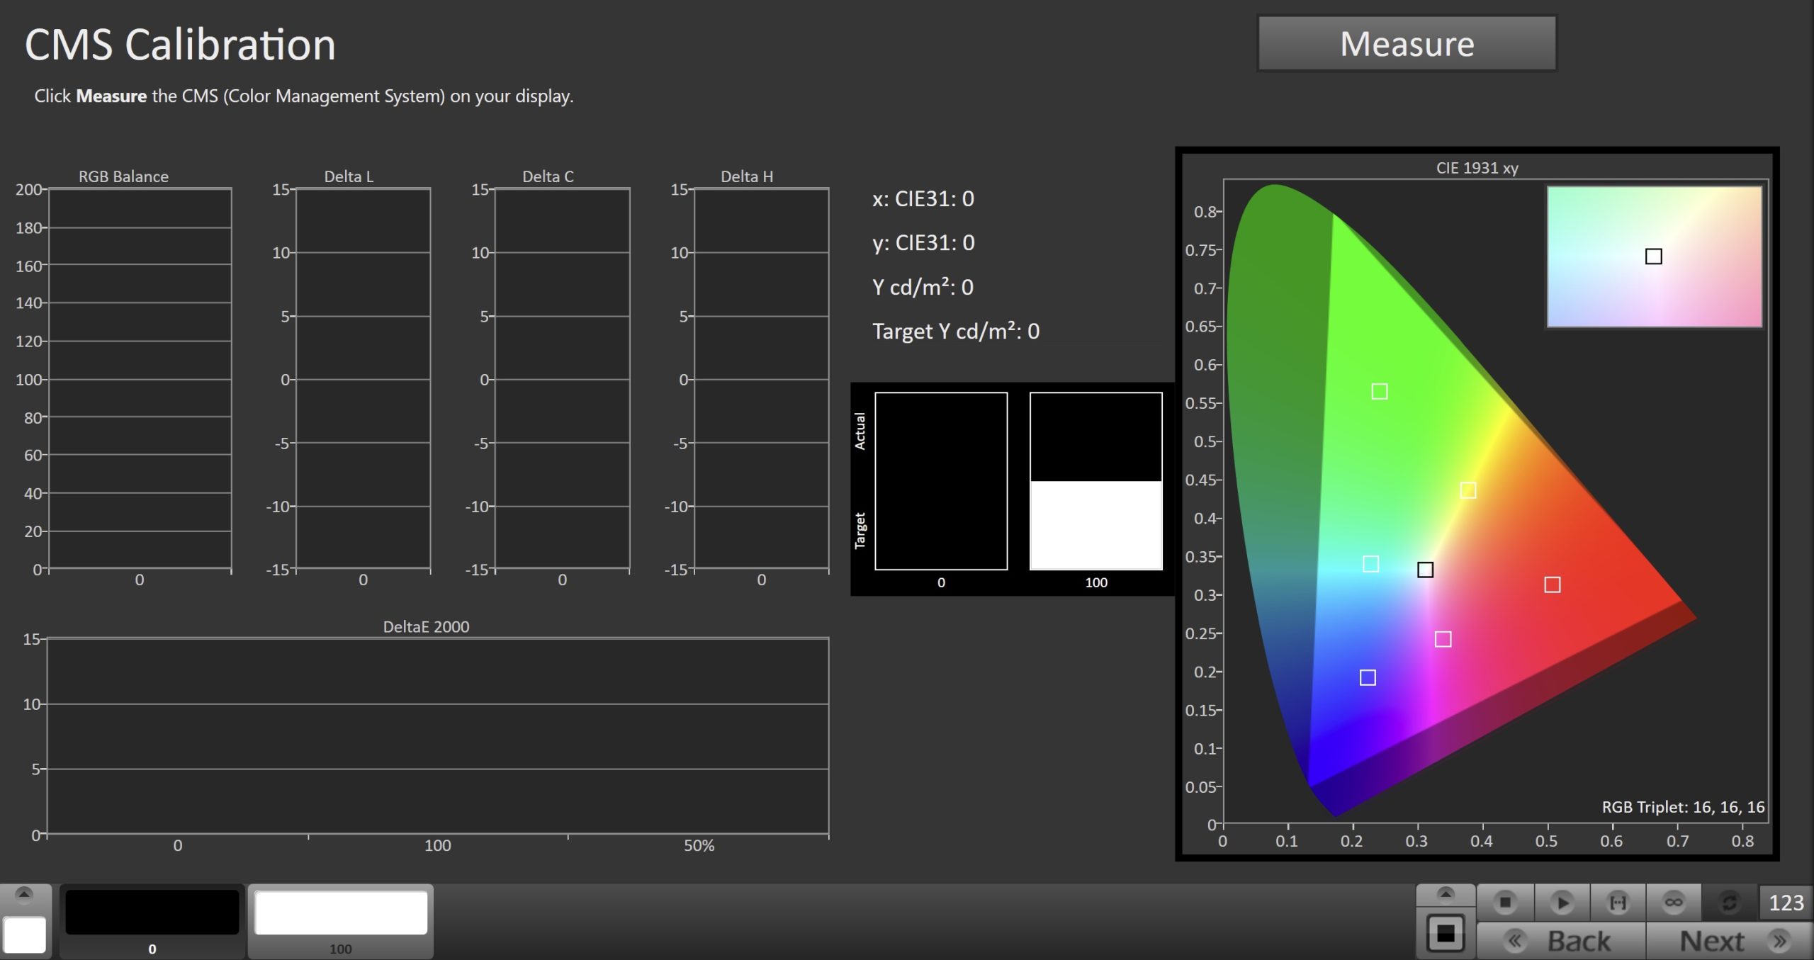Screen dimensions: 1814x960
Task: Select the black 0 color swatch
Action: point(152,921)
